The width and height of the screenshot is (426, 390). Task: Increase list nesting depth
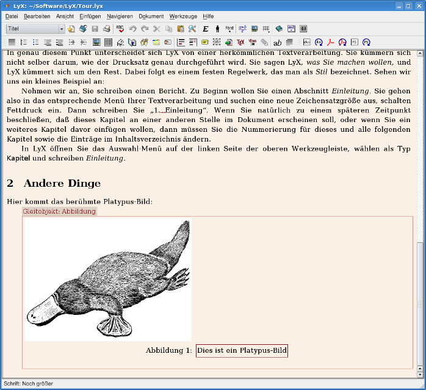click(x=71, y=42)
